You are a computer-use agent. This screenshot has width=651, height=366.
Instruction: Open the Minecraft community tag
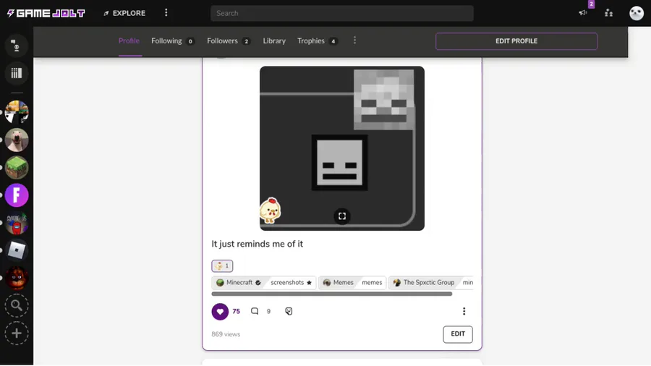click(x=238, y=283)
